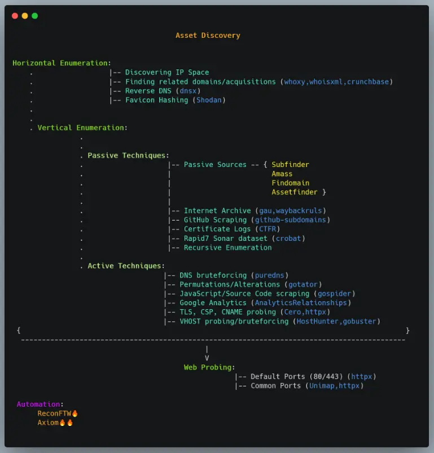Screen dimensions: 434x453
Task: Click the "Asset Discovery" title text
Action: click(x=208, y=36)
